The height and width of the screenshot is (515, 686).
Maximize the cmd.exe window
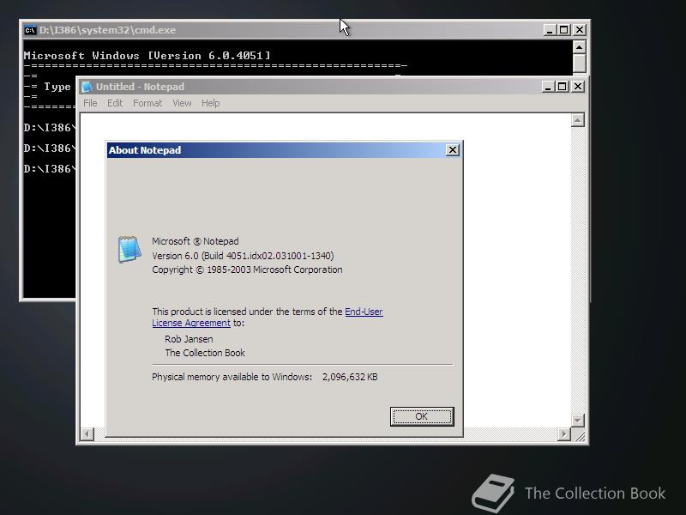(x=564, y=30)
